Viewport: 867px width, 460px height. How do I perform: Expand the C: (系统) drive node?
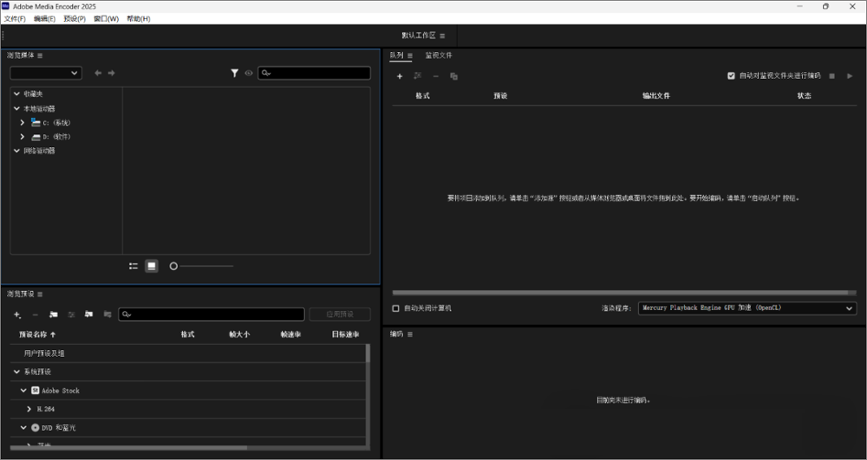(23, 123)
